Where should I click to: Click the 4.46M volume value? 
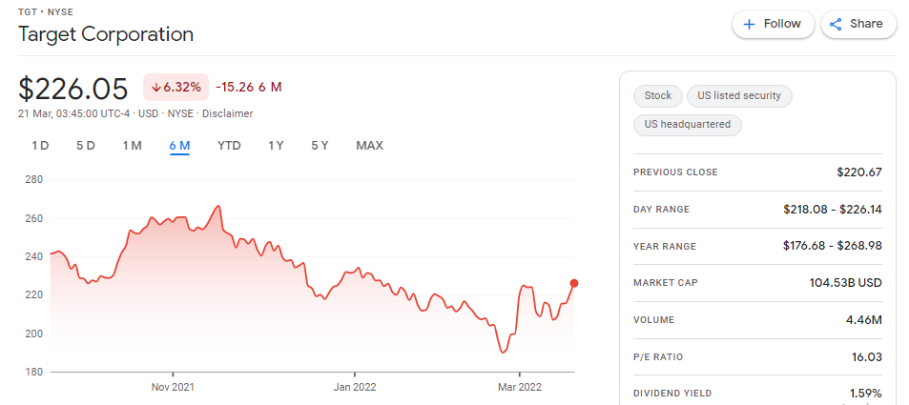[x=865, y=320]
